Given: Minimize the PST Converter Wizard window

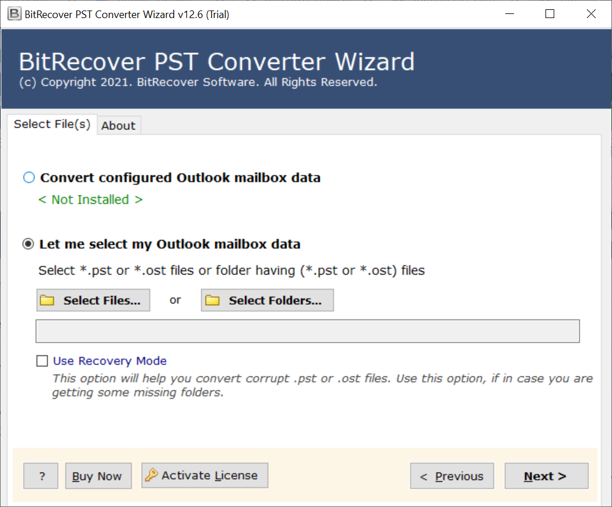Looking at the screenshot, I should click(509, 14).
